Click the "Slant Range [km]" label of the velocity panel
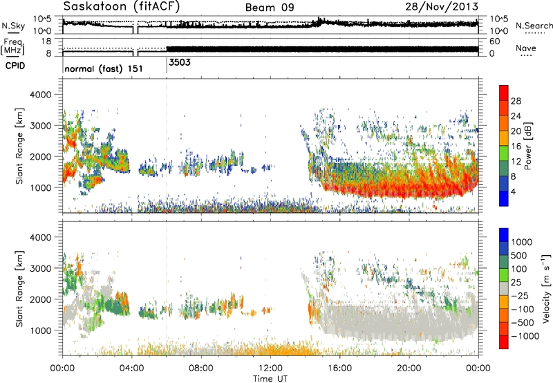Screen dimensions: 553x383 click(19, 288)
